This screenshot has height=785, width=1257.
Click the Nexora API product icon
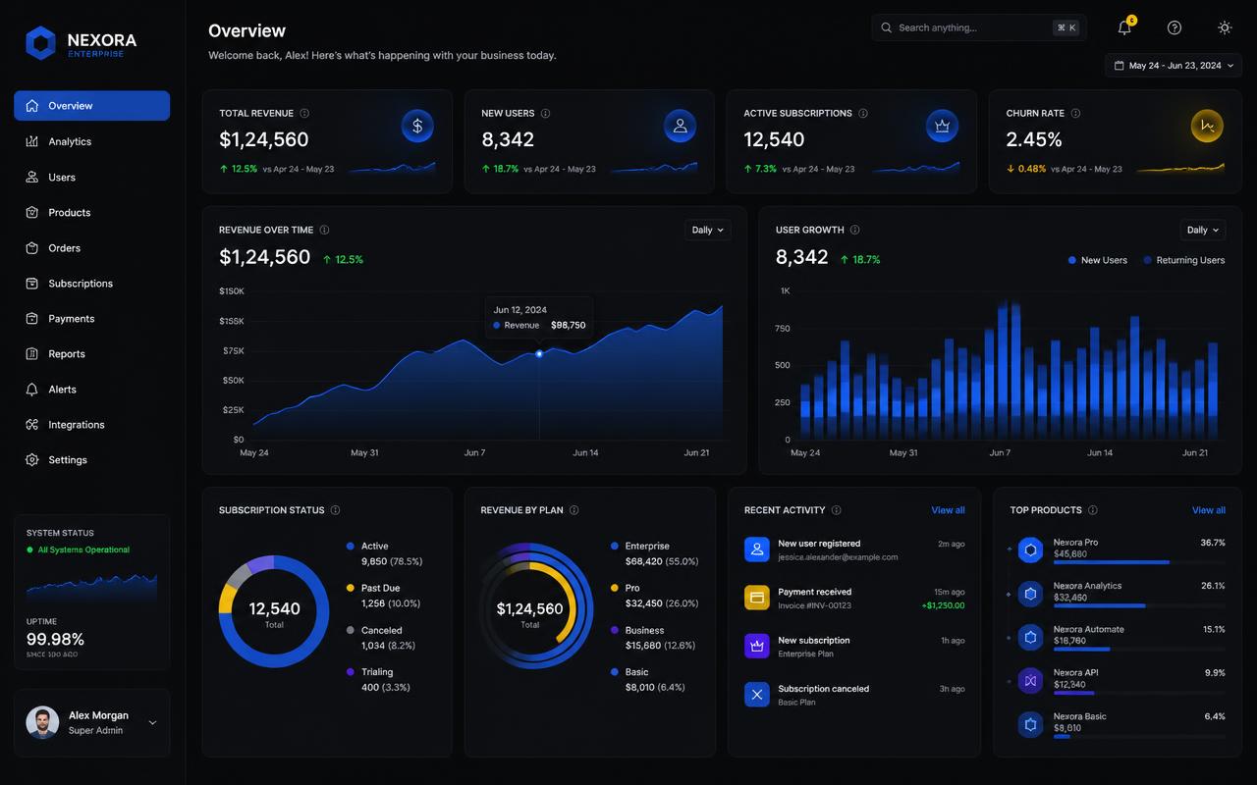(x=1030, y=680)
